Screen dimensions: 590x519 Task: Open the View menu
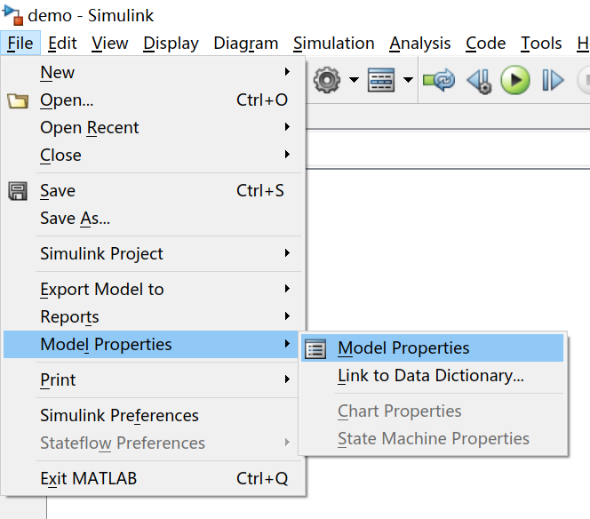pyautogui.click(x=110, y=43)
